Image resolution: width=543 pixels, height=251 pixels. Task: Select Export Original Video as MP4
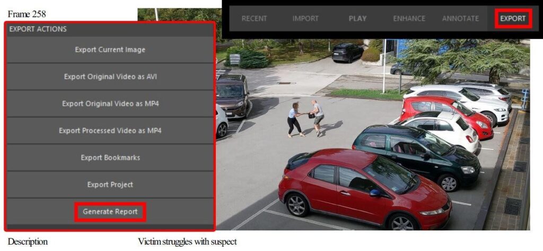[x=110, y=104]
